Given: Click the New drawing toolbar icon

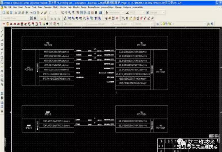Looking at the screenshot, I should (x=4, y=12).
